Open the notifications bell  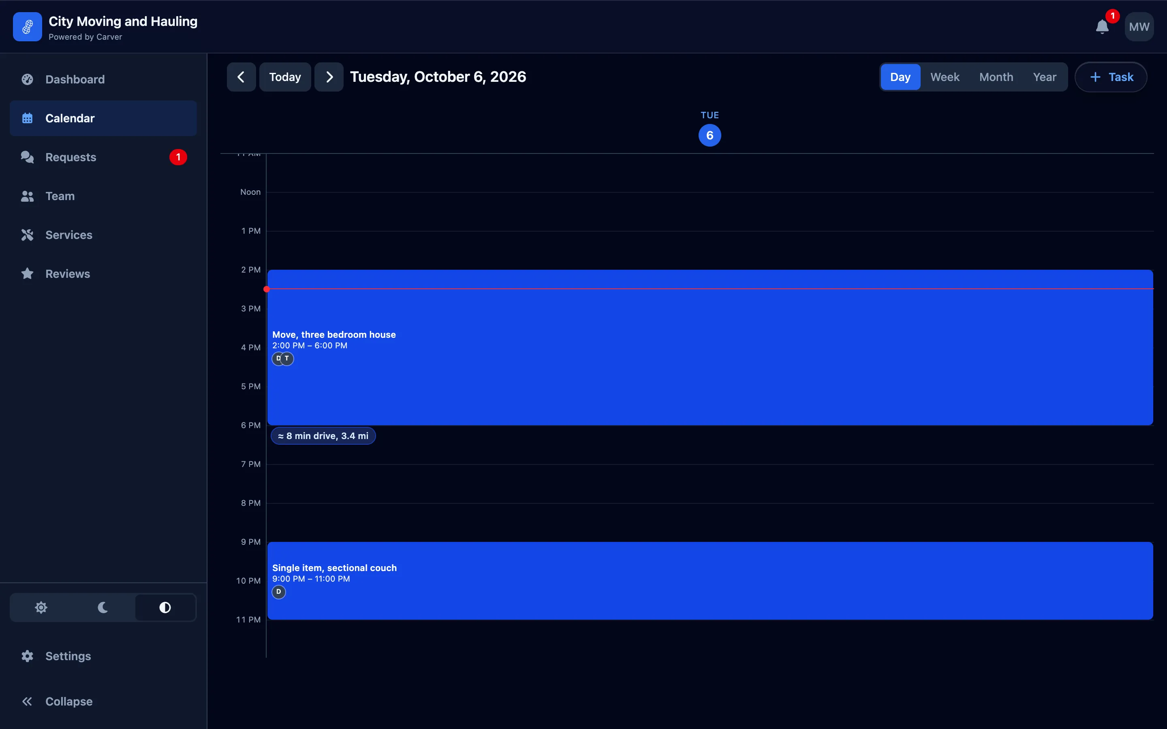(1103, 27)
